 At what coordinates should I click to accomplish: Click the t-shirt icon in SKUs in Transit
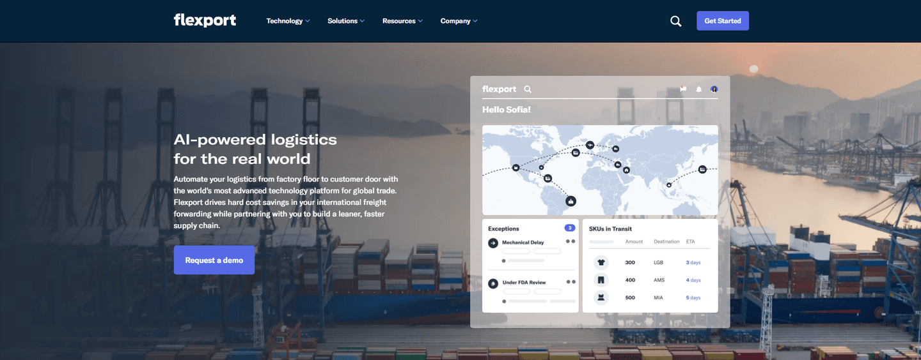click(x=601, y=262)
